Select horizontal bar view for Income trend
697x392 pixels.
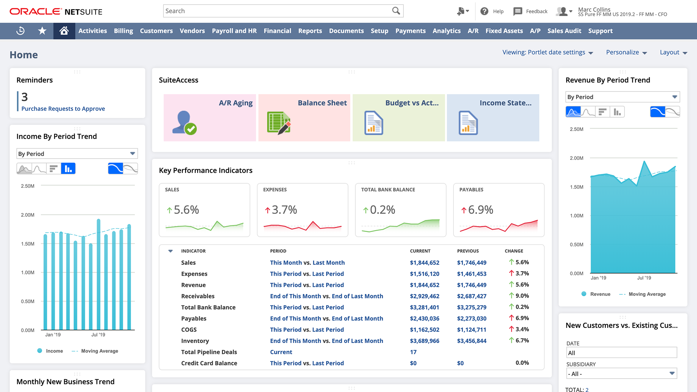pos(53,168)
